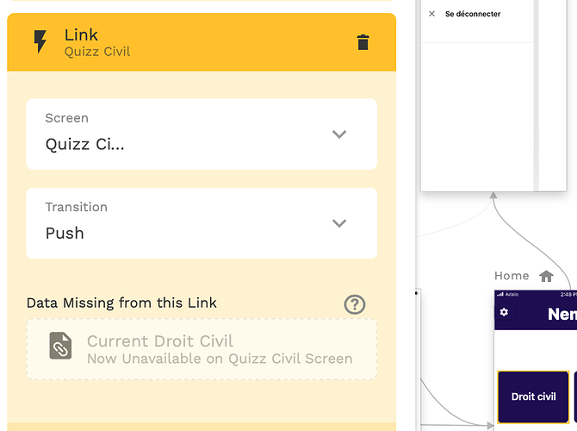Click the home icon above Home screen
Viewport: 577px width, 431px height.
tap(546, 276)
